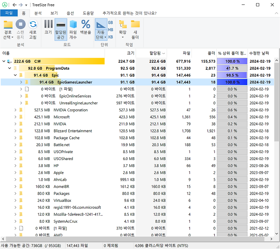Select the AomeiBR folder row

tap(137, 186)
